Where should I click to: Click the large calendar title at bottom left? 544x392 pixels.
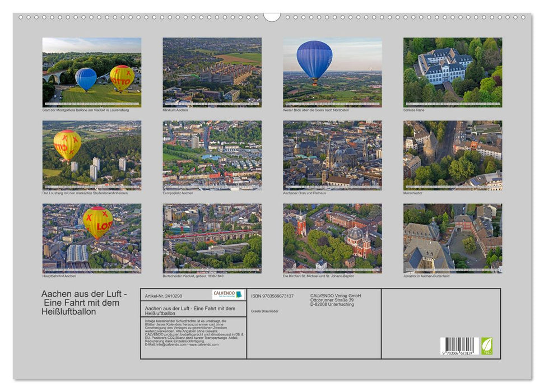tap(84, 303)
